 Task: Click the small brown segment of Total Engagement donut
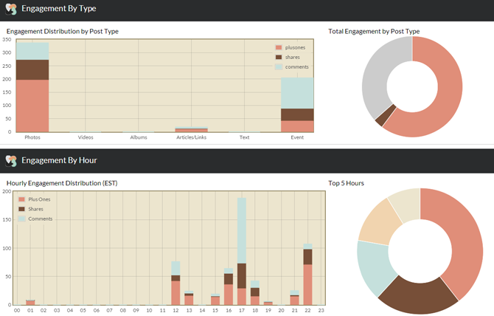pyautogui.click(x=386, y=116)
